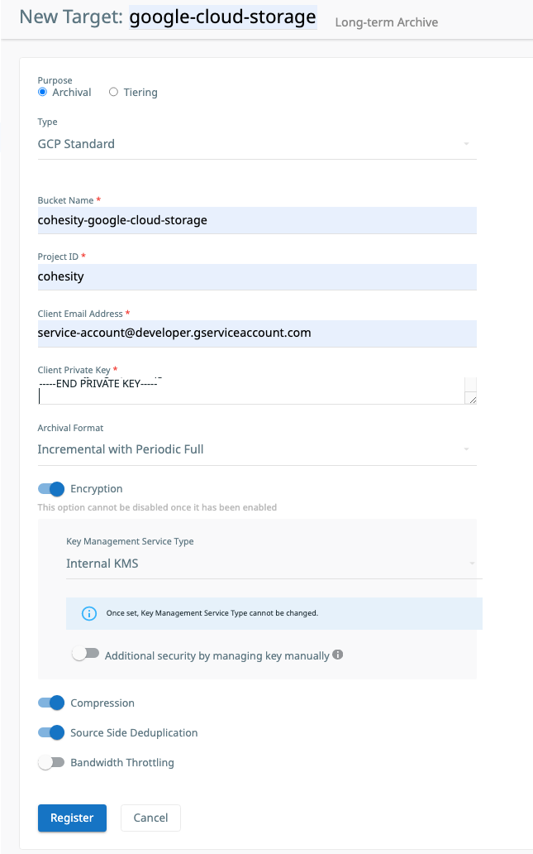Disable Source Side Deduplication
The height and width of the screenshot is (854, 533).
tap(51, 732)
